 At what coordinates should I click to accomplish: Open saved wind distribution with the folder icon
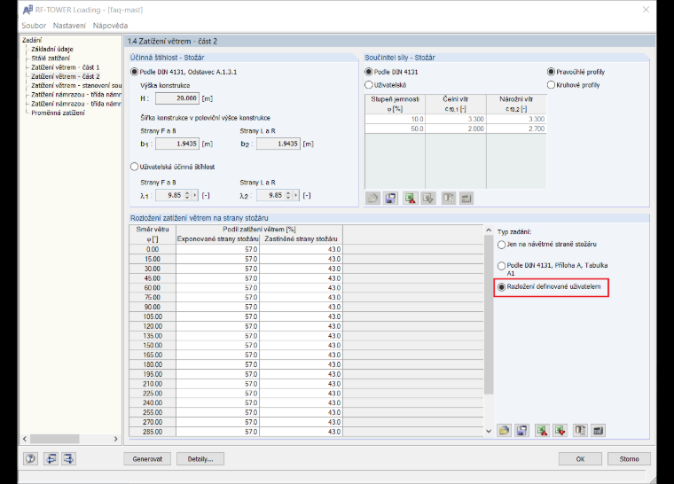[x=505, y=430]
